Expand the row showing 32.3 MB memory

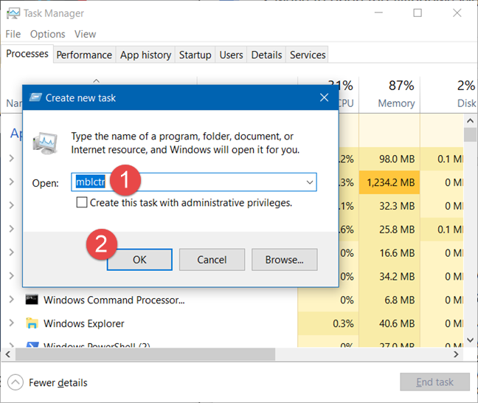tap(11, 205)
